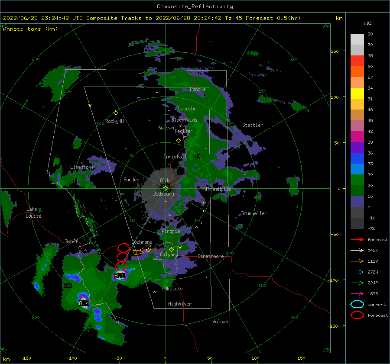Click the Strathmore label
Screen dimensions: 390x364
(211, 256)
